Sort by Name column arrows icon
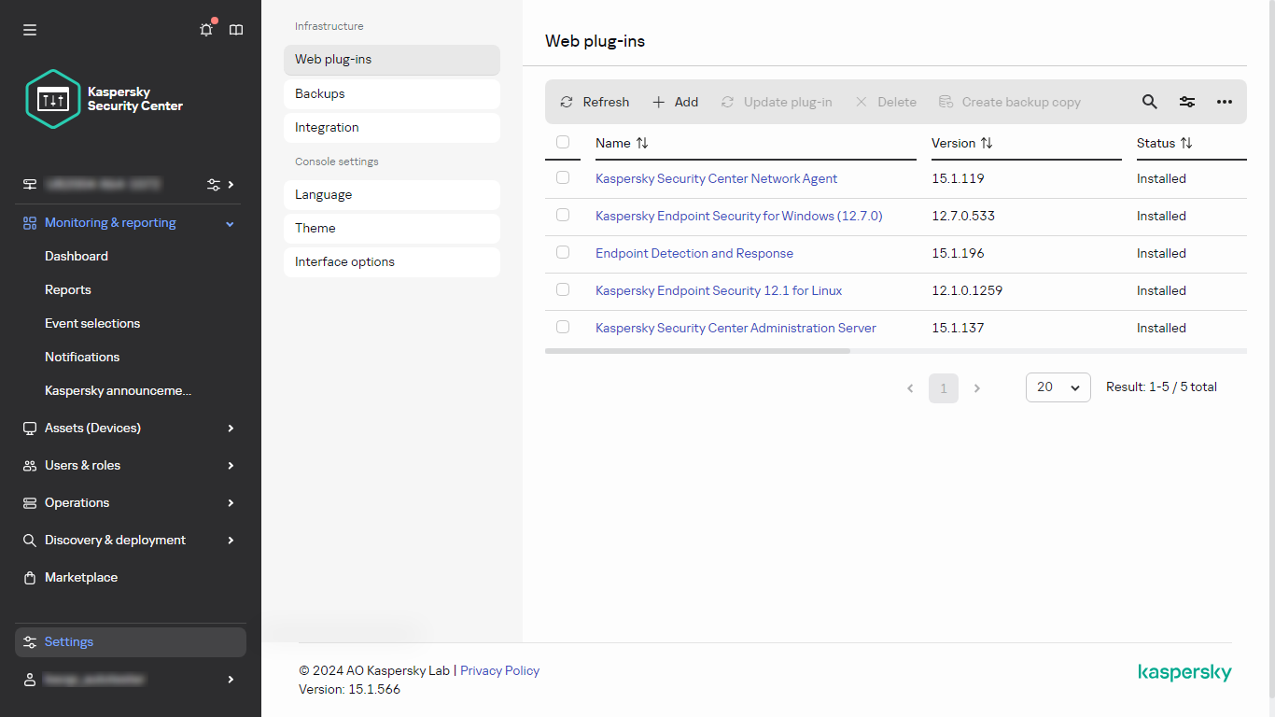This screenshot has height=717, width=1275. [642, 143]
